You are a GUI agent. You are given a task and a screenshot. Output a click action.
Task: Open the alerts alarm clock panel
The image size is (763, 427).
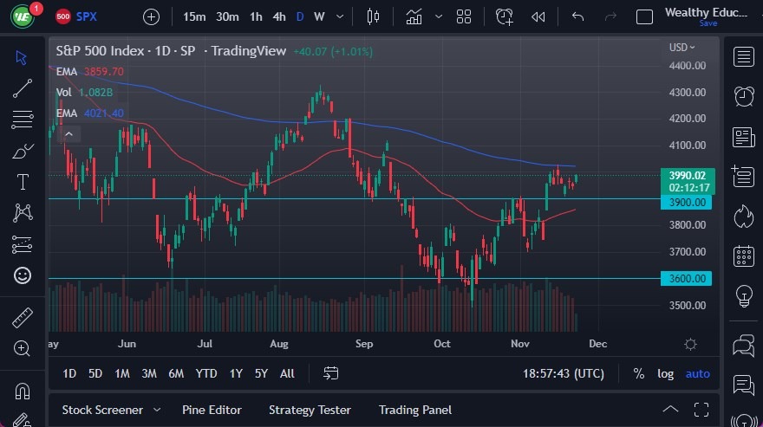point(743,96)
